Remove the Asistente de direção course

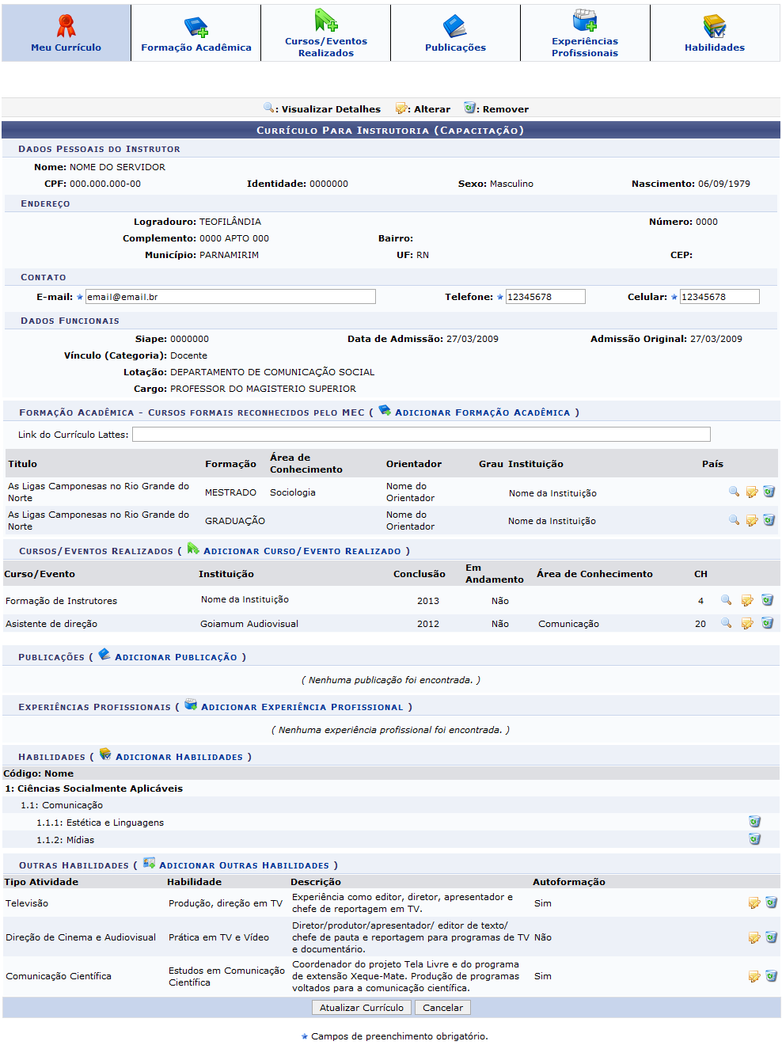click(x=767, y=623)
